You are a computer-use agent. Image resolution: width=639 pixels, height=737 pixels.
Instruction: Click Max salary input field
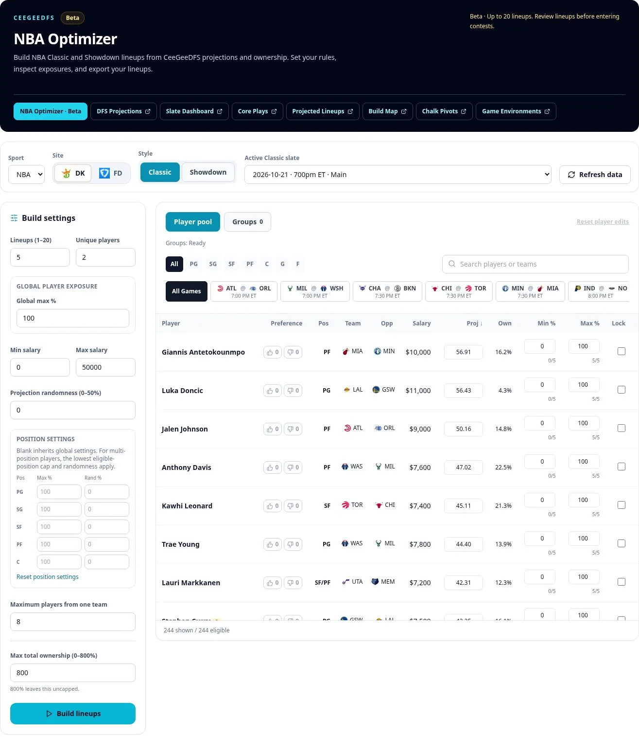coord(105,367)
